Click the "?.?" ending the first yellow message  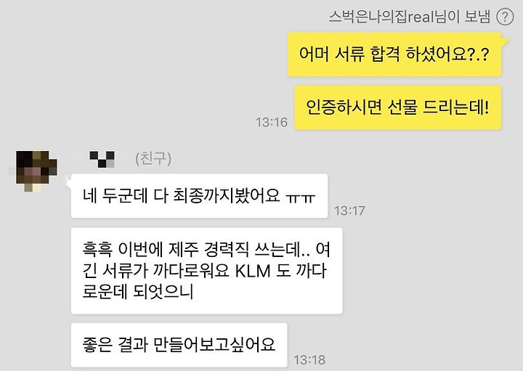click(479, 54)
